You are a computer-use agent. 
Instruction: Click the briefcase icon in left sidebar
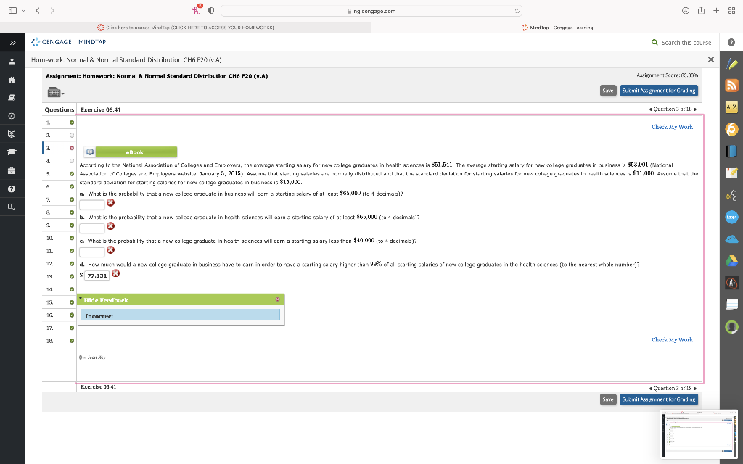click(x=11, y=171)
